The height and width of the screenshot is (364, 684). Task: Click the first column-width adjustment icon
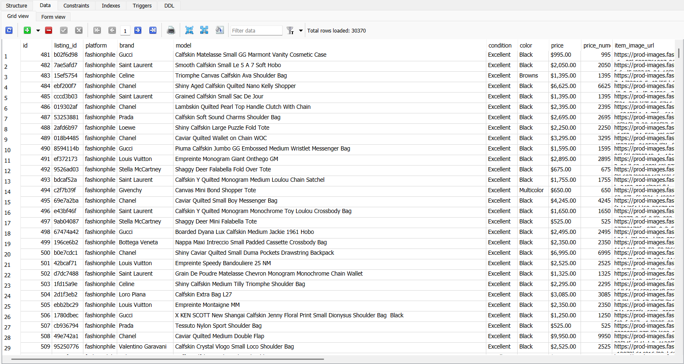pyautogui.click(x=189, y=30)
